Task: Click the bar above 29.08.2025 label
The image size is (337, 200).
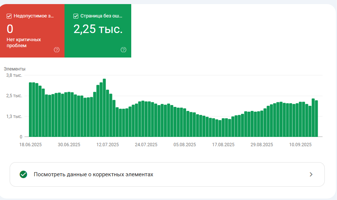Action: click(x=262, y=124)
